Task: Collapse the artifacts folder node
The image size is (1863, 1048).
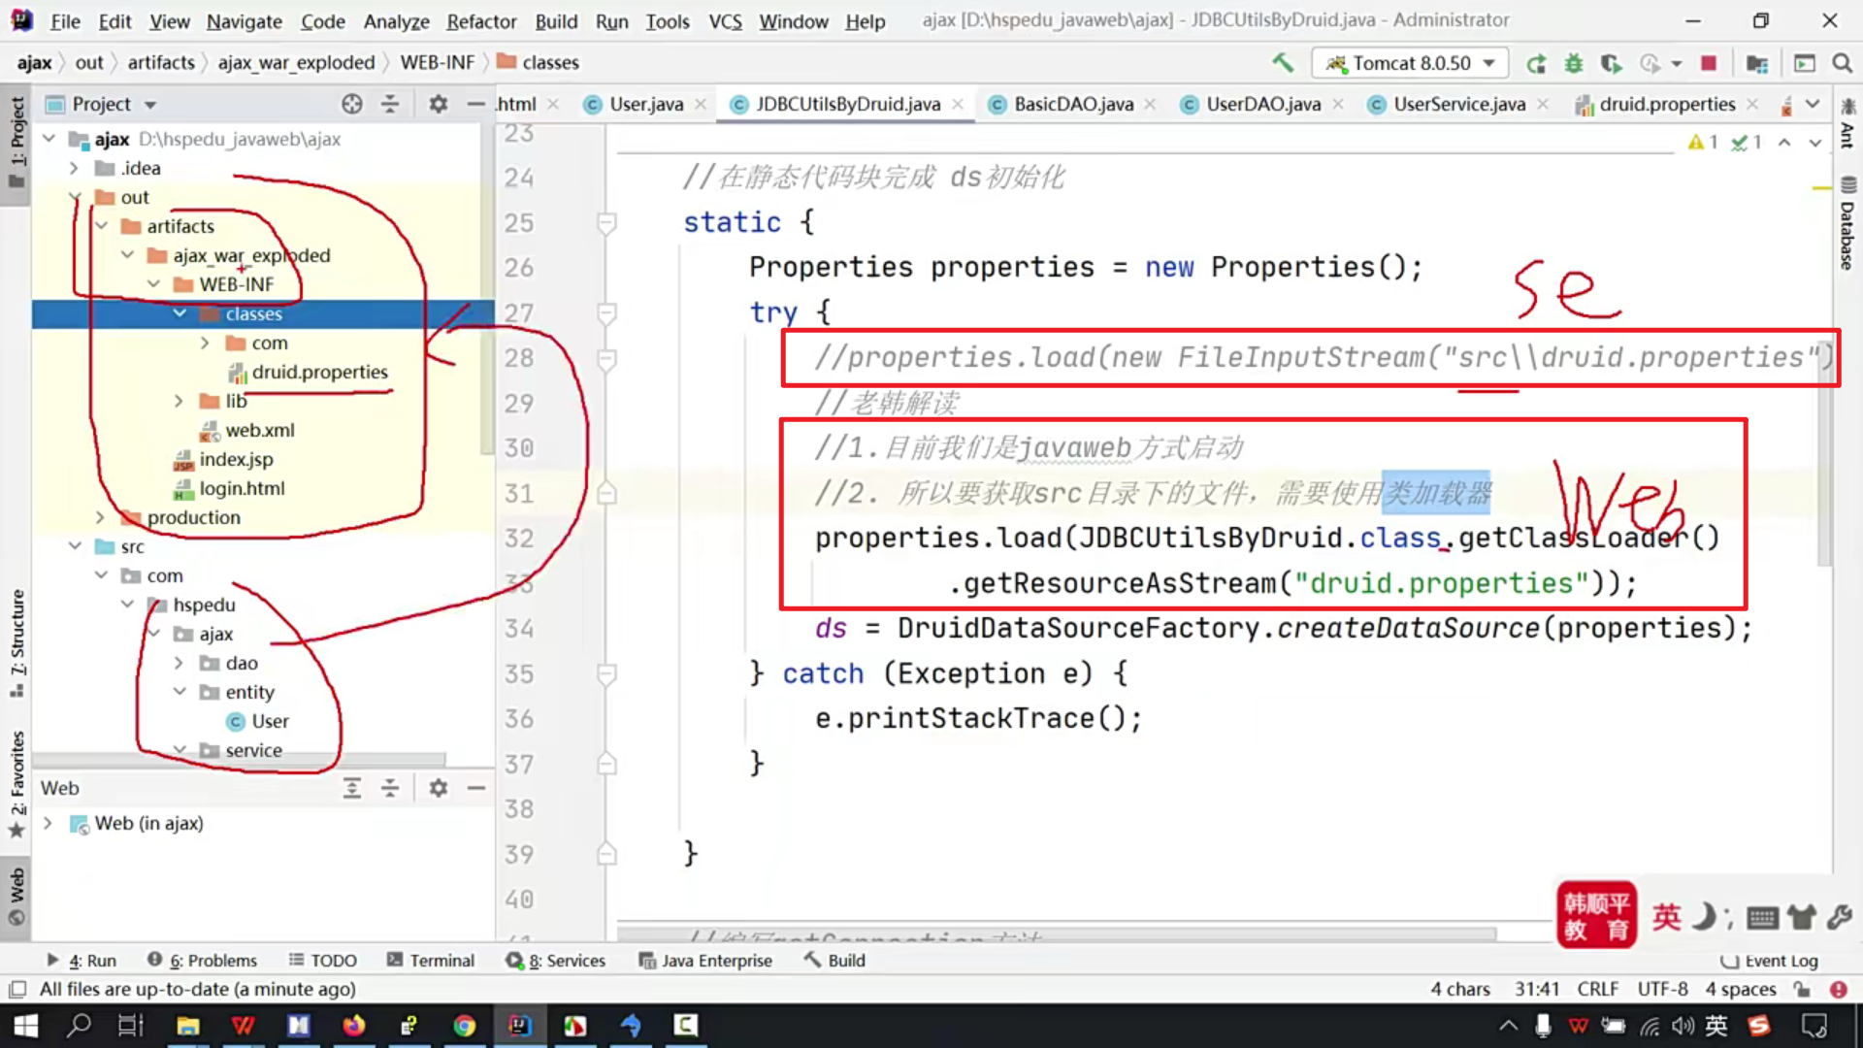Action: pos(101,226)
